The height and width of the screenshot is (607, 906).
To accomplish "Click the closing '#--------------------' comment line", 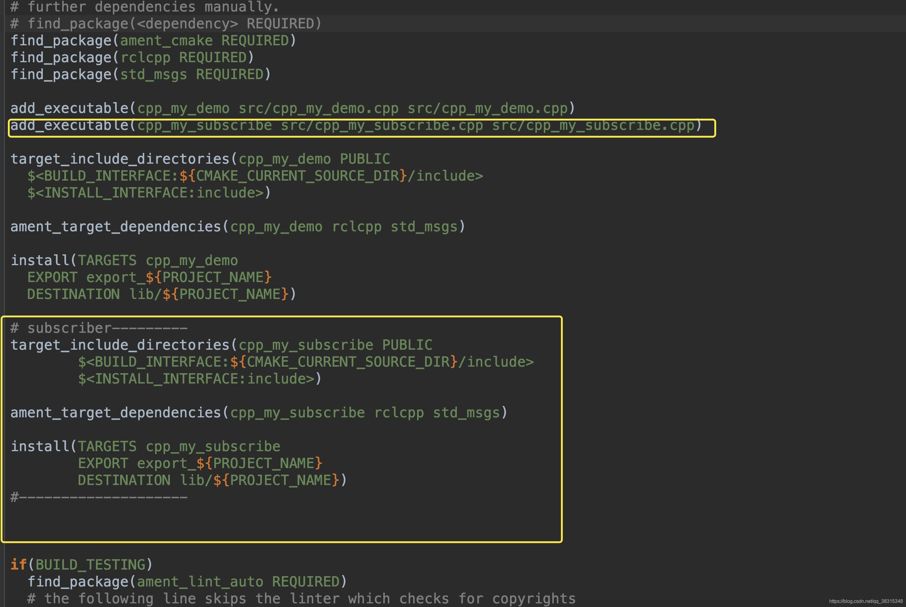I will [99, 497].
